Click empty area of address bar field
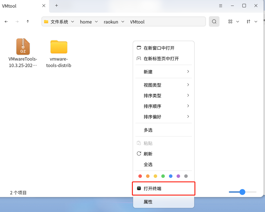 point(175,22)
